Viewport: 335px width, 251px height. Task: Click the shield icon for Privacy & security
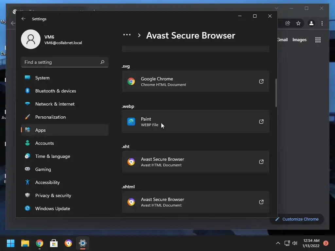(x=27, y=195)
